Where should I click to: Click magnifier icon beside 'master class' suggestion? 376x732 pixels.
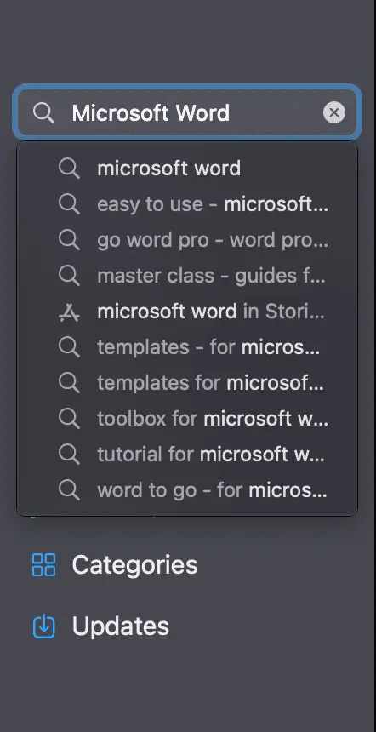pyautogui.click(x=69, y=276)
